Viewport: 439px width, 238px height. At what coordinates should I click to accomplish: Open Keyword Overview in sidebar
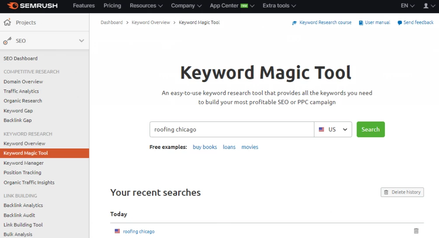tap(24, 143)
